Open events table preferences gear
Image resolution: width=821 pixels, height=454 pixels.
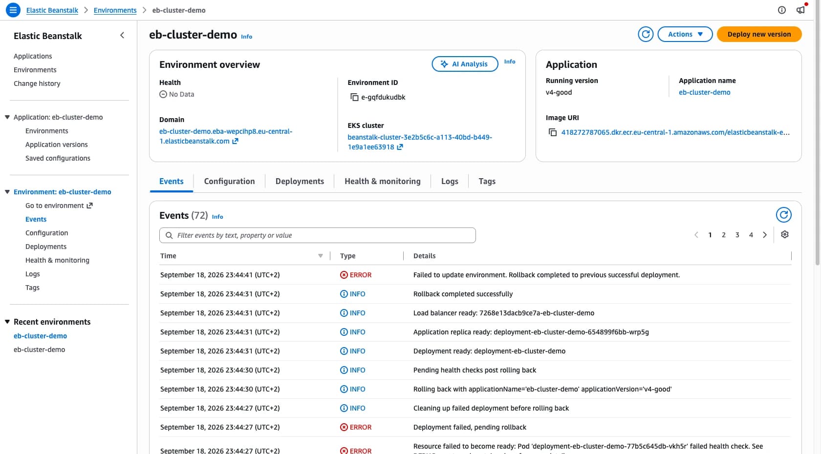pyautogui.click(x=785, y=235)
